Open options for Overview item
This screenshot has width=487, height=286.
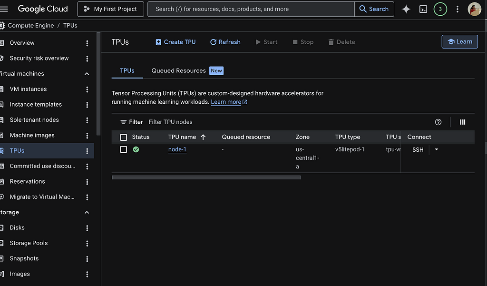click(x=87, y=43)
